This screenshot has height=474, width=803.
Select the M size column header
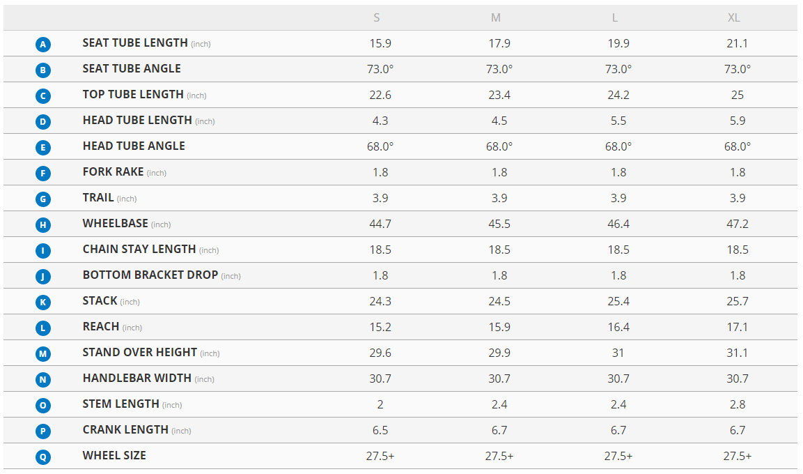496,17
